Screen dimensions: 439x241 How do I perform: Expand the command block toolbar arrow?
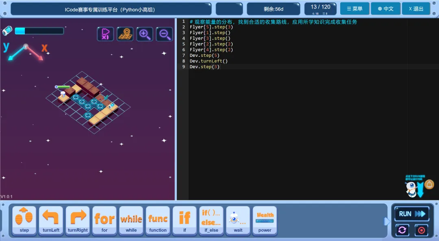pos(387,222)
